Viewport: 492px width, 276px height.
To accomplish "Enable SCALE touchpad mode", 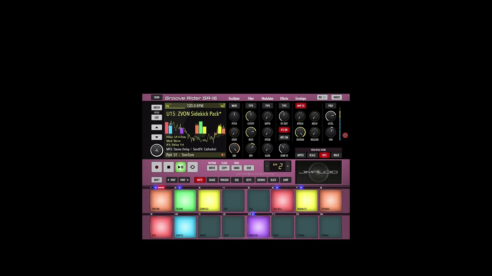I will [312, 155].
